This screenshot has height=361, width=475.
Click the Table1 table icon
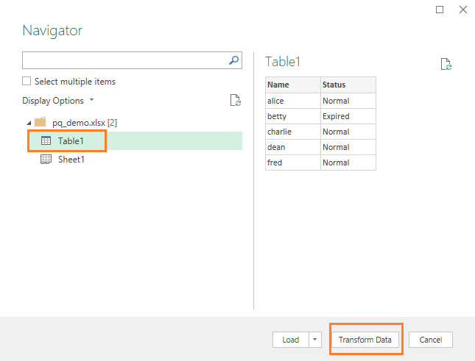click(x=46, y=140)
